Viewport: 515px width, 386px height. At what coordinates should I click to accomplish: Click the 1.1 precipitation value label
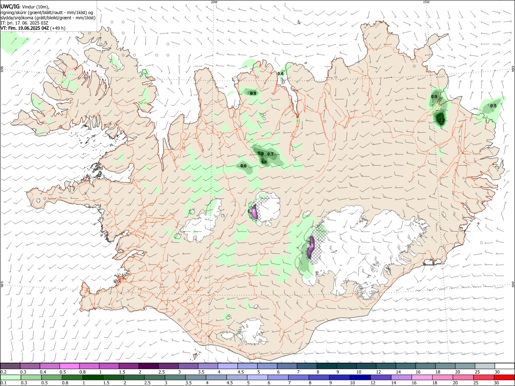[x=264, y=162]
